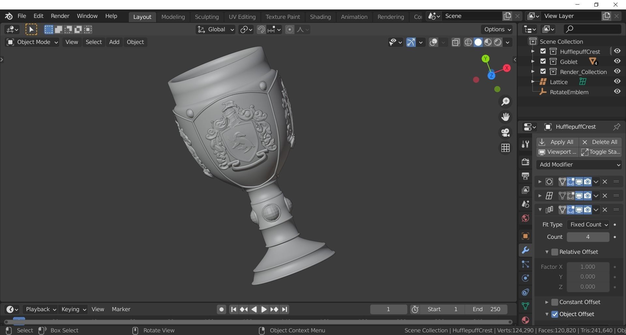Open the Tool properties icon
Screen dimensions: 626x335
(x=525, y=144)
